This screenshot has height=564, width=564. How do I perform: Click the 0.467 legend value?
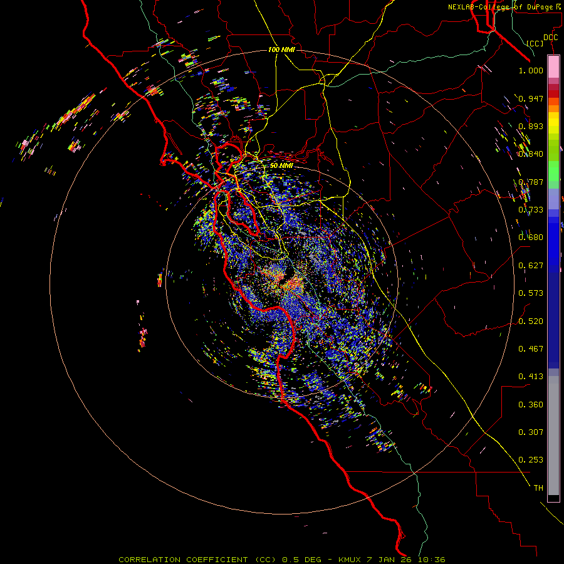[x=531, y=349]
